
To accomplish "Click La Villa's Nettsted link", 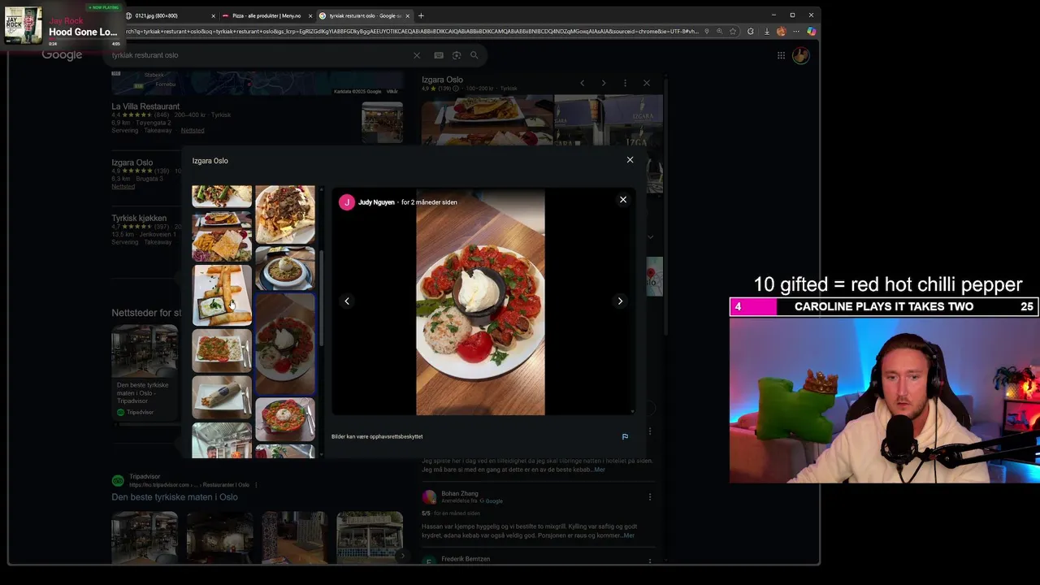I will pyautogui.click(x=193, y=130).
